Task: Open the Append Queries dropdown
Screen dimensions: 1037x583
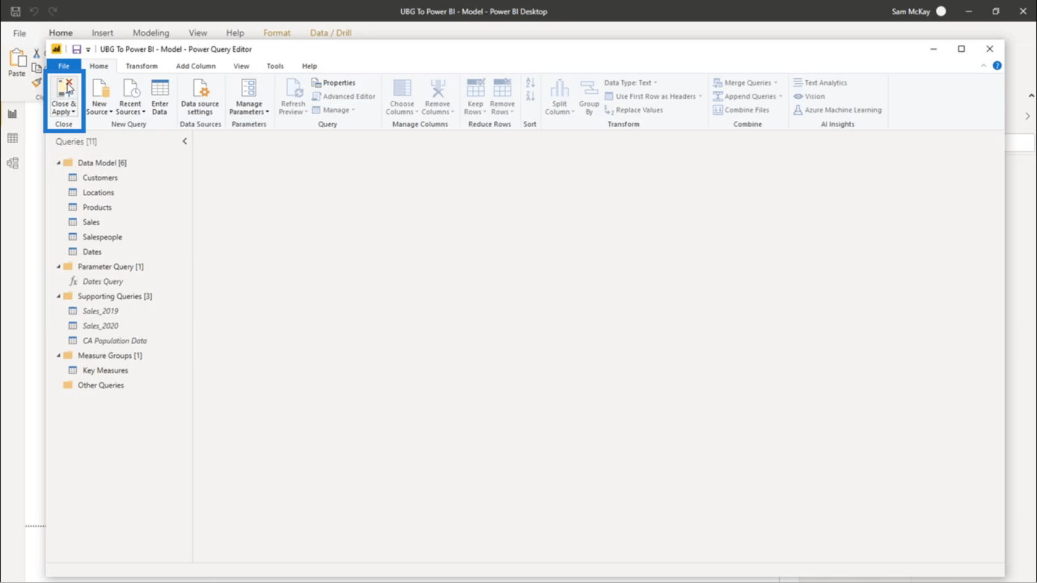Action: [x=748, y=96]
